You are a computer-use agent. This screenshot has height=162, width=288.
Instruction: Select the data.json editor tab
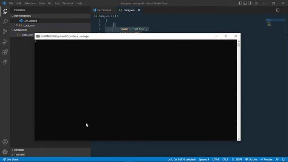(129, 10)
